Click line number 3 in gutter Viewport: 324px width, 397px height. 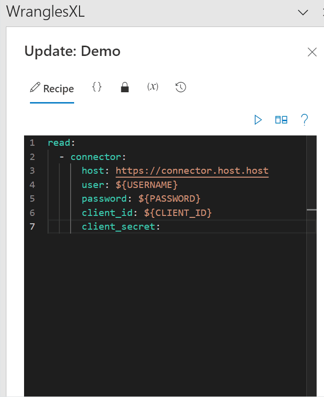click(x=32, y=171)
